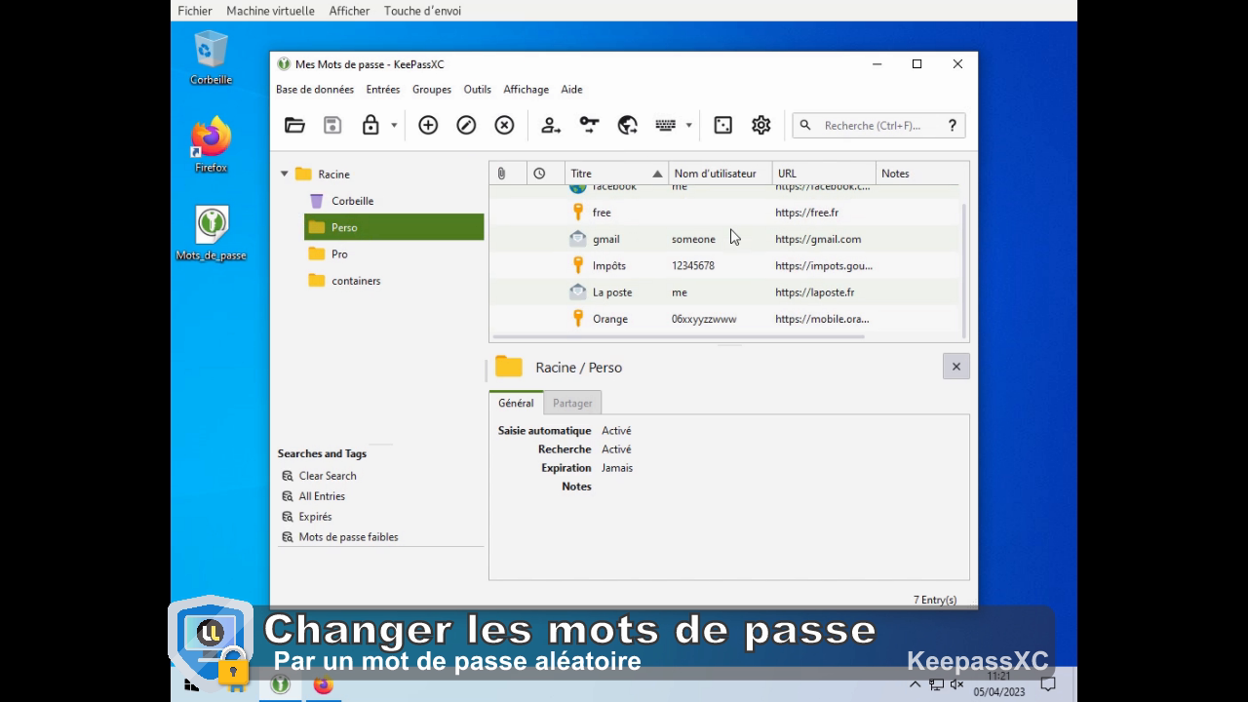Viewport: 1248px width, 702px height.
Task: Select the containers group
Action: (356, 281)
